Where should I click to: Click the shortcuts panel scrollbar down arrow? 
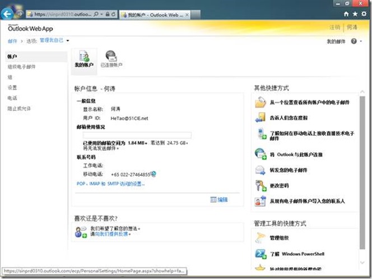point(362,262)
